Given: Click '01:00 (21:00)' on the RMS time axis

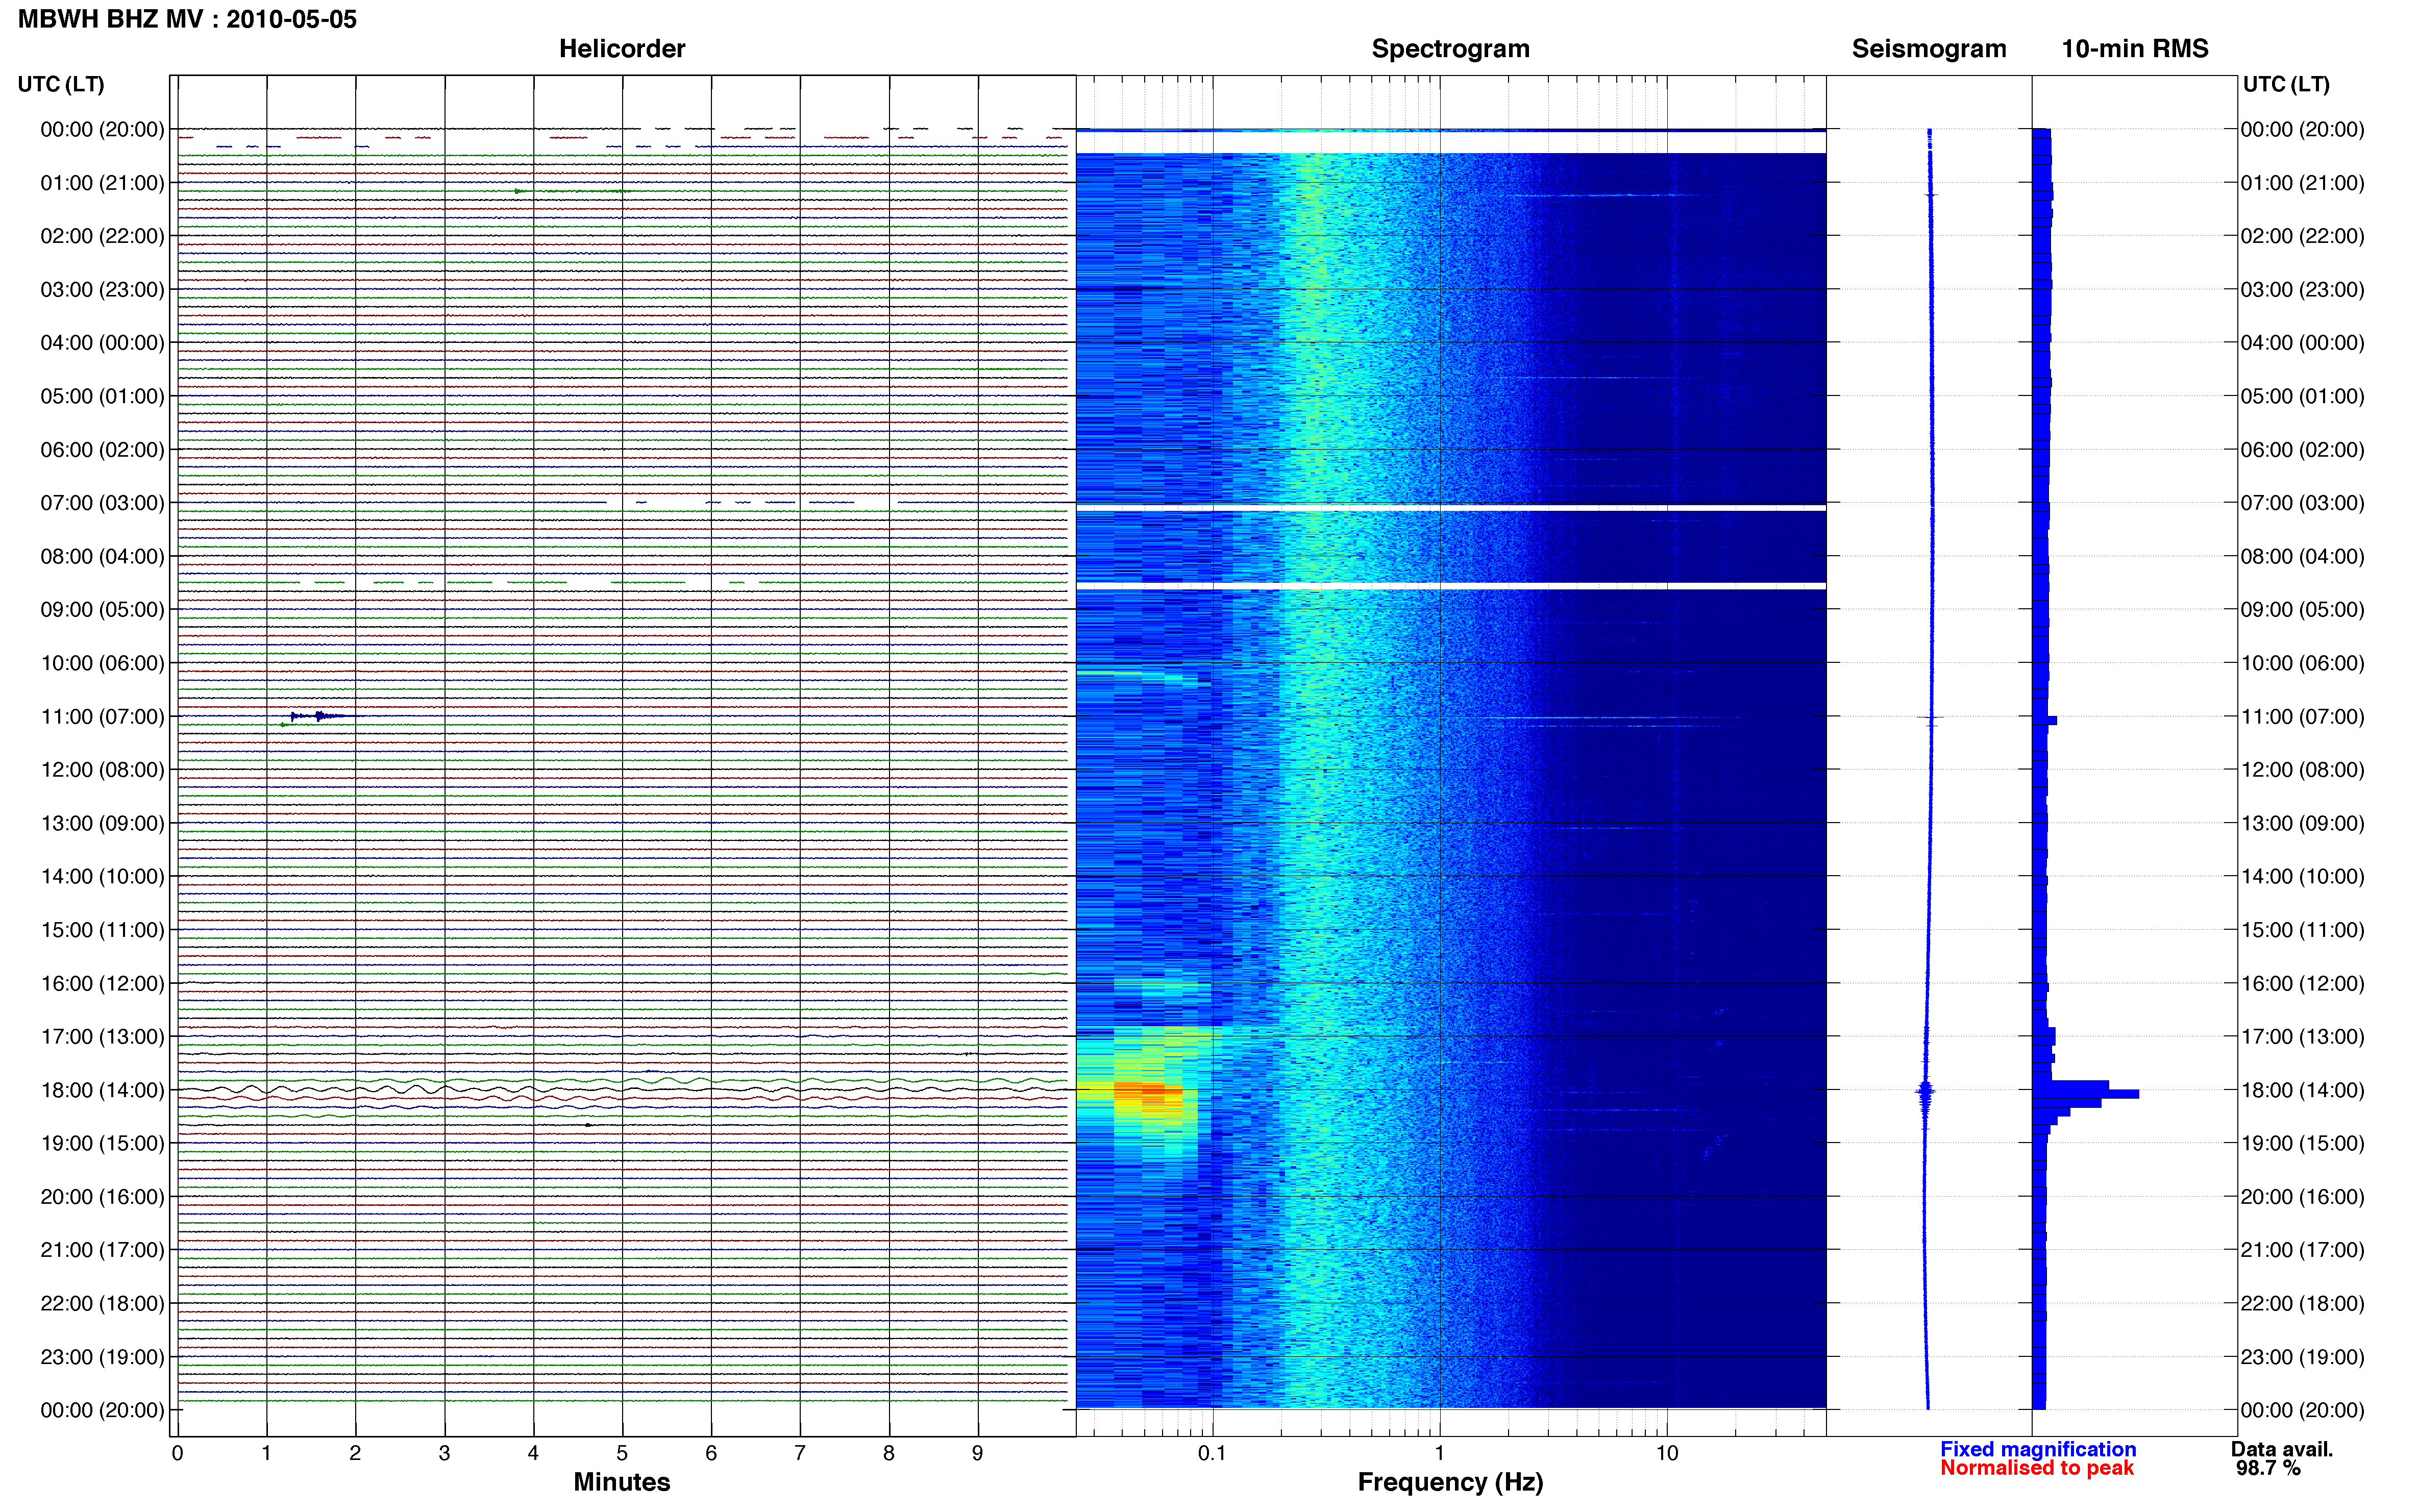Looking at the screenshot, I should click(x=2302, y=183).
